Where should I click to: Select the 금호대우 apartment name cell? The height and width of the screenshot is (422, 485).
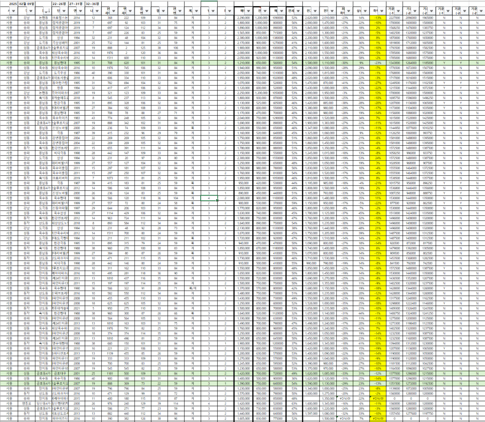click(x=59, y=373)
